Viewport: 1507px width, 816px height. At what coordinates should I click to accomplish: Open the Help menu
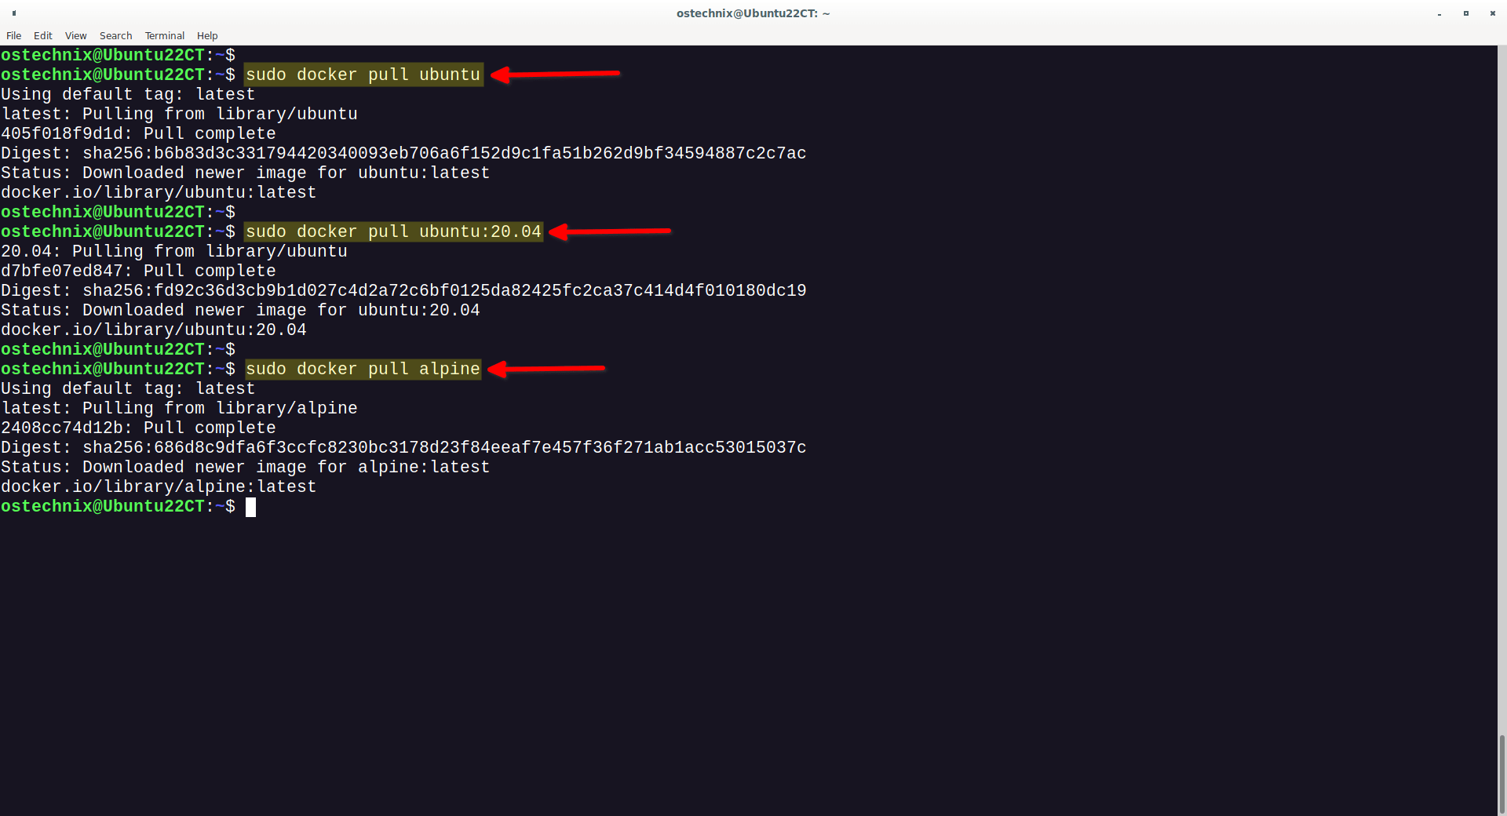206,35
